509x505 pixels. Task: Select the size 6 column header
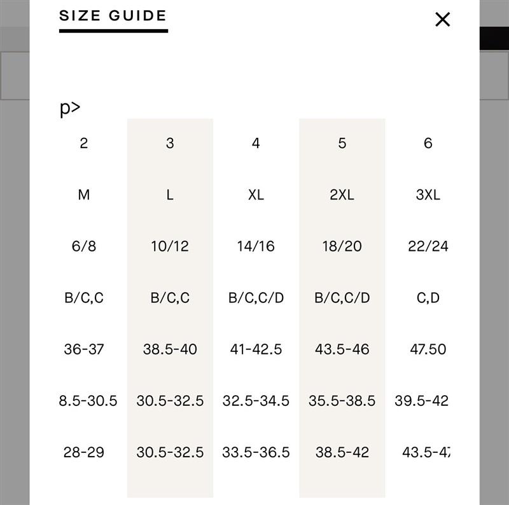[x=428, y=144]
